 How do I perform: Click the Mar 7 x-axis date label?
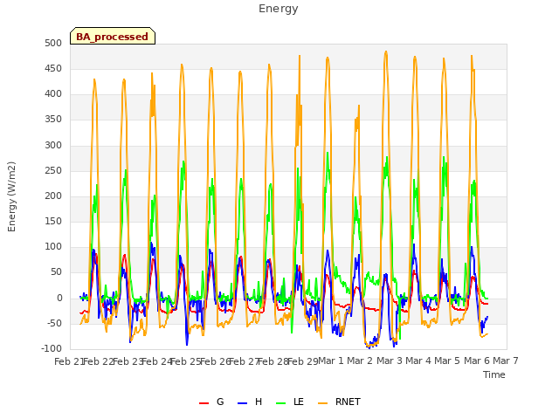tap(506, 361)
